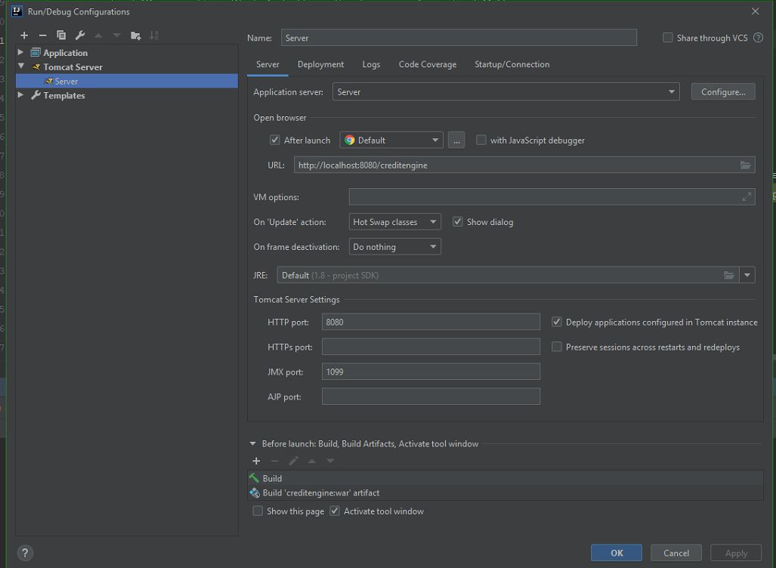Sort configurations alphabetically
The image size is (776, 568).
point(154,35)
